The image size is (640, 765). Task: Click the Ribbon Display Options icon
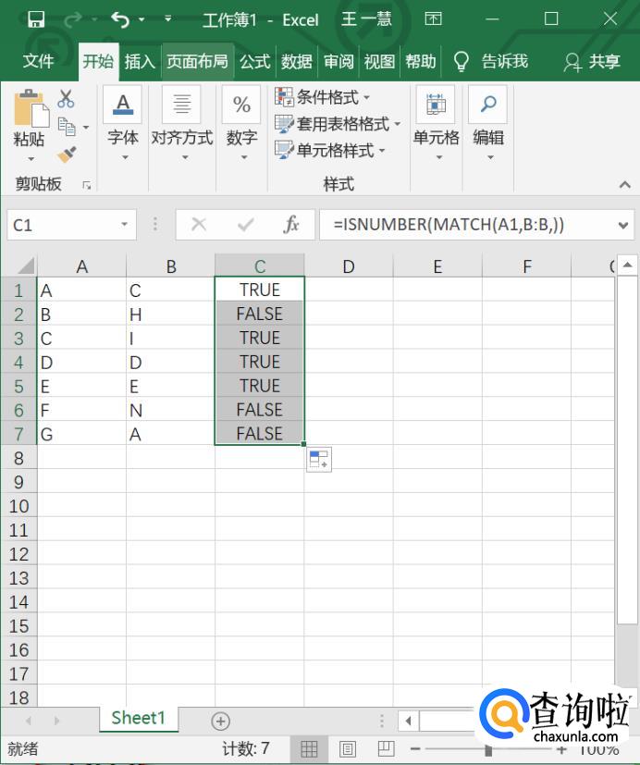pyautogui.click(x=433, y=19)
